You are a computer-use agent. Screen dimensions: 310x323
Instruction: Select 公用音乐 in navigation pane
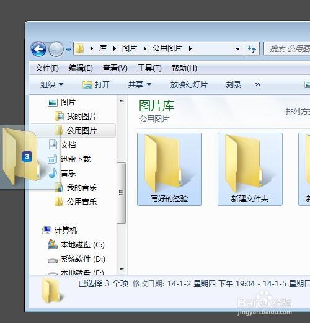82,202
